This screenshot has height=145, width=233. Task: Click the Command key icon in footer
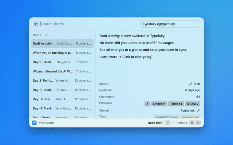coord(191,123)
